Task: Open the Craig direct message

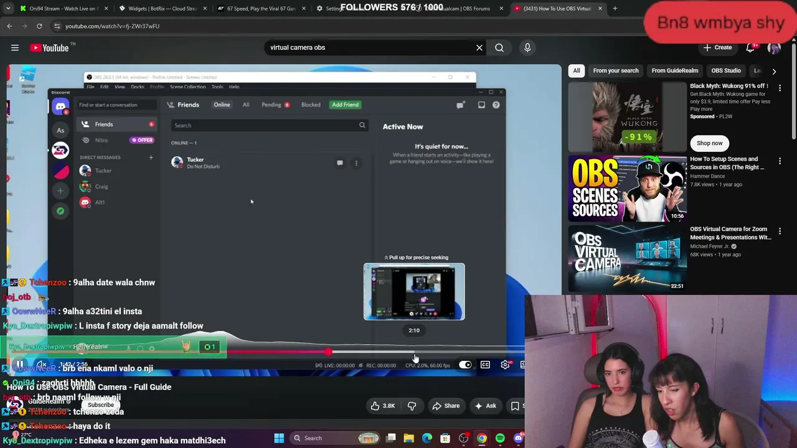Action: point(101,187)
